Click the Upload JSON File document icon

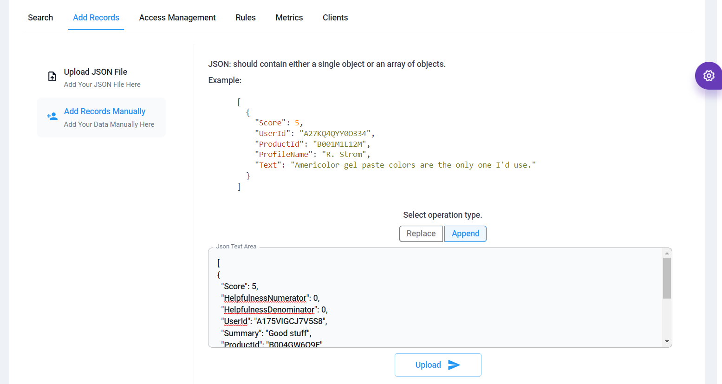(x=52, y=77)
